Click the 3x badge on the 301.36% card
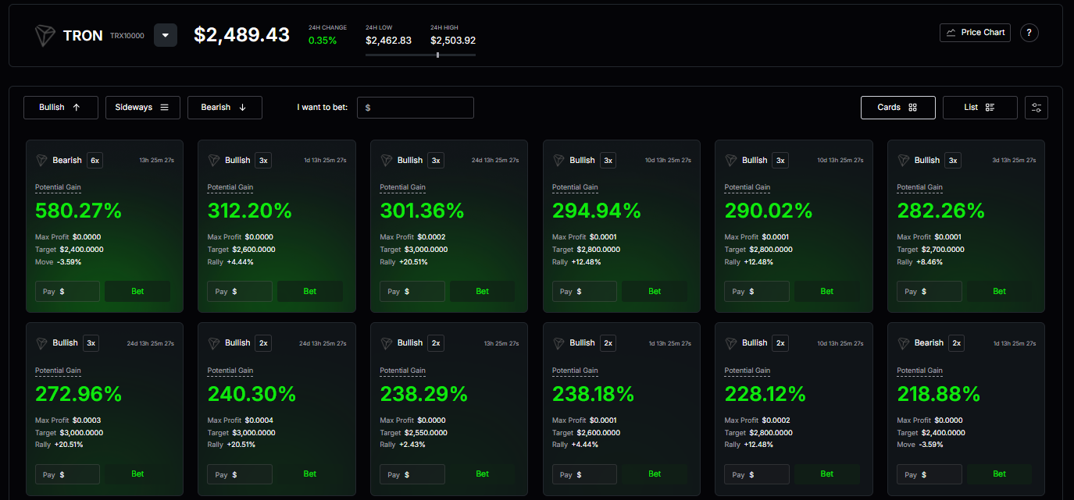 point(436,160)
